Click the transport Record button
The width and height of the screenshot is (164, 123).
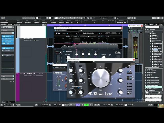click(91, 105)
